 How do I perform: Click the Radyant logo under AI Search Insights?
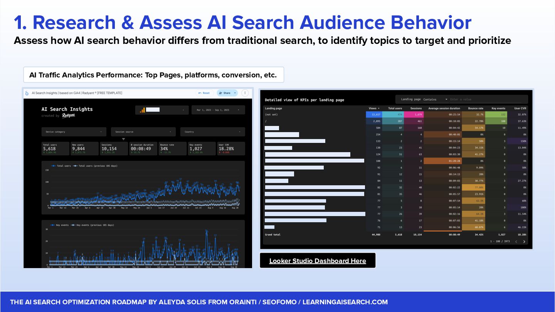[x=68, y=116]
